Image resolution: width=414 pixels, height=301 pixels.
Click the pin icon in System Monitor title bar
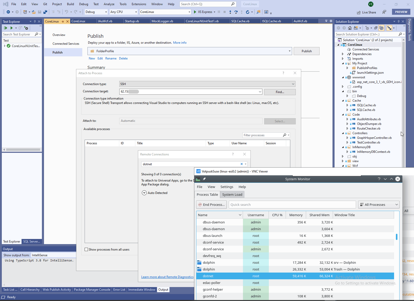(x=204, y=179)
